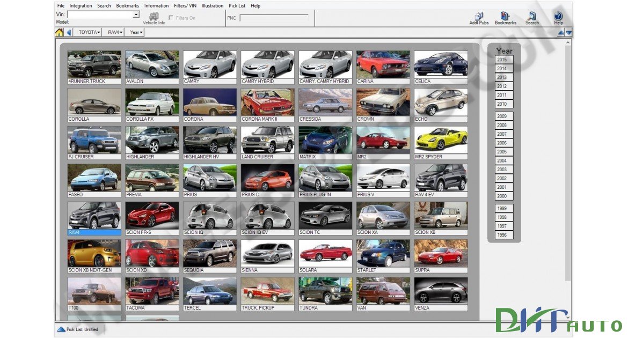Select the MATRIX model thumbnail
Screen dimensions: 628x338
(325, 143)
